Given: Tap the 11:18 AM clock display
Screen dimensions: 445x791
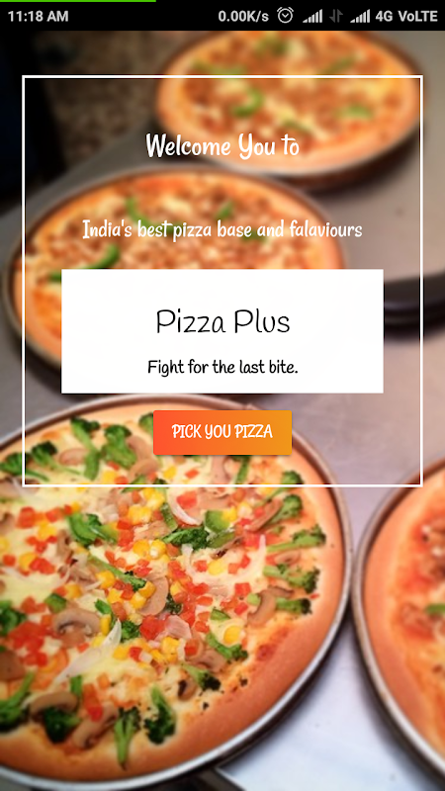Looking at the screenshot, I should tap(38, 16).
